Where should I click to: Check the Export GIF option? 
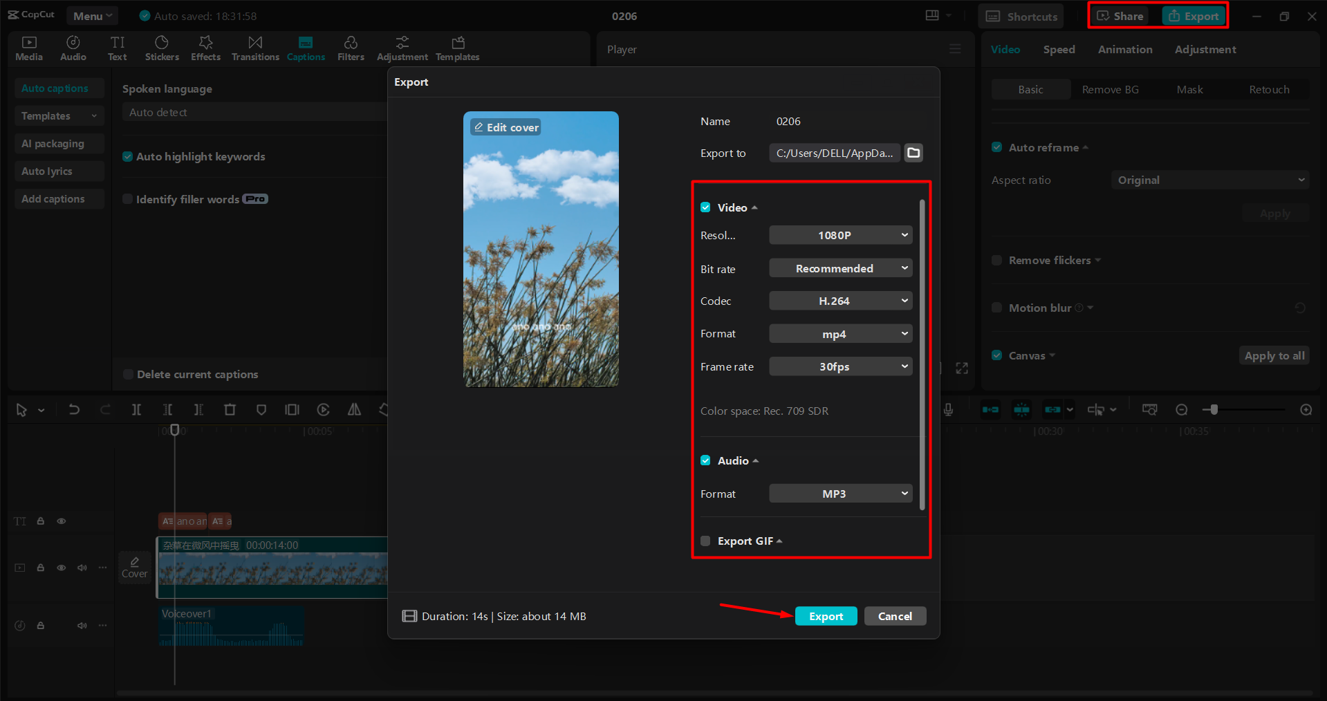[705, 541]
